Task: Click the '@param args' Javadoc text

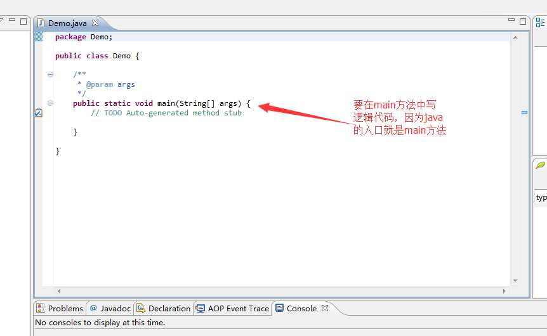Action: (110, 85)
